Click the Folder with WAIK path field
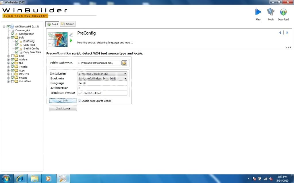This screenshot has height=183, width=294. tap(99, 63)
